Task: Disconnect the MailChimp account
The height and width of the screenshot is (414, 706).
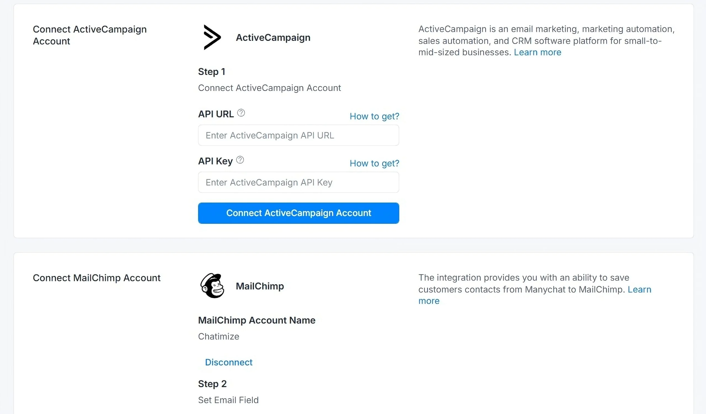Action: [229, 362]
